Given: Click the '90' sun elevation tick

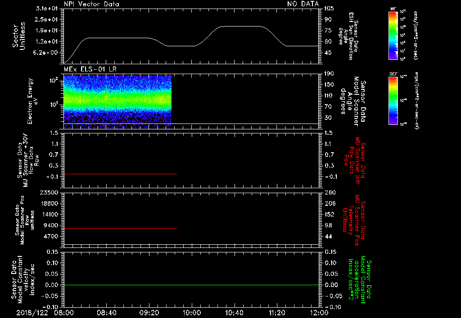Looking at the screenshot, I should 328,20.
